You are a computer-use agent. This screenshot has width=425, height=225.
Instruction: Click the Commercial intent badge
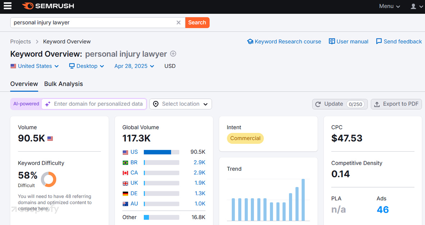[x=245, y=138]
